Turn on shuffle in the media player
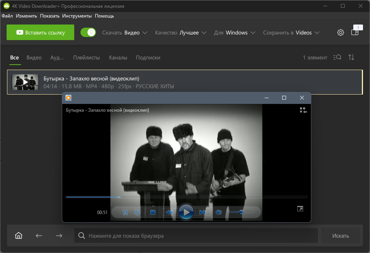This screenshot has height=253, width=370. (125, 213)
